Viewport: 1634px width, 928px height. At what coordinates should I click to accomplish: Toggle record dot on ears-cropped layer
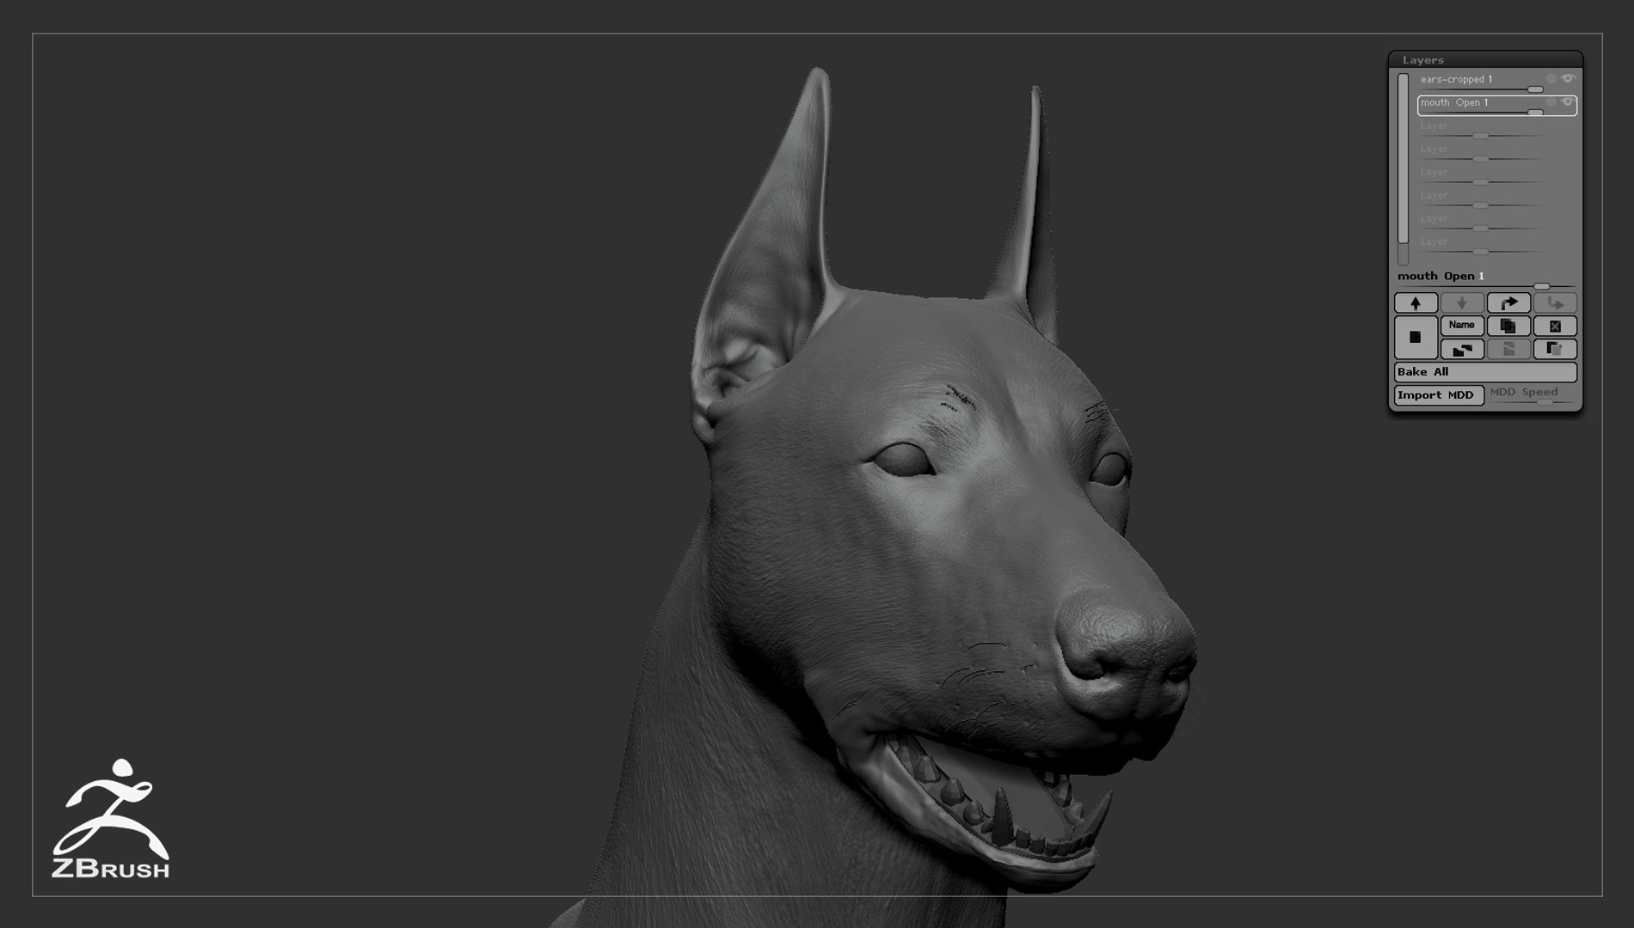[1551, 78]
